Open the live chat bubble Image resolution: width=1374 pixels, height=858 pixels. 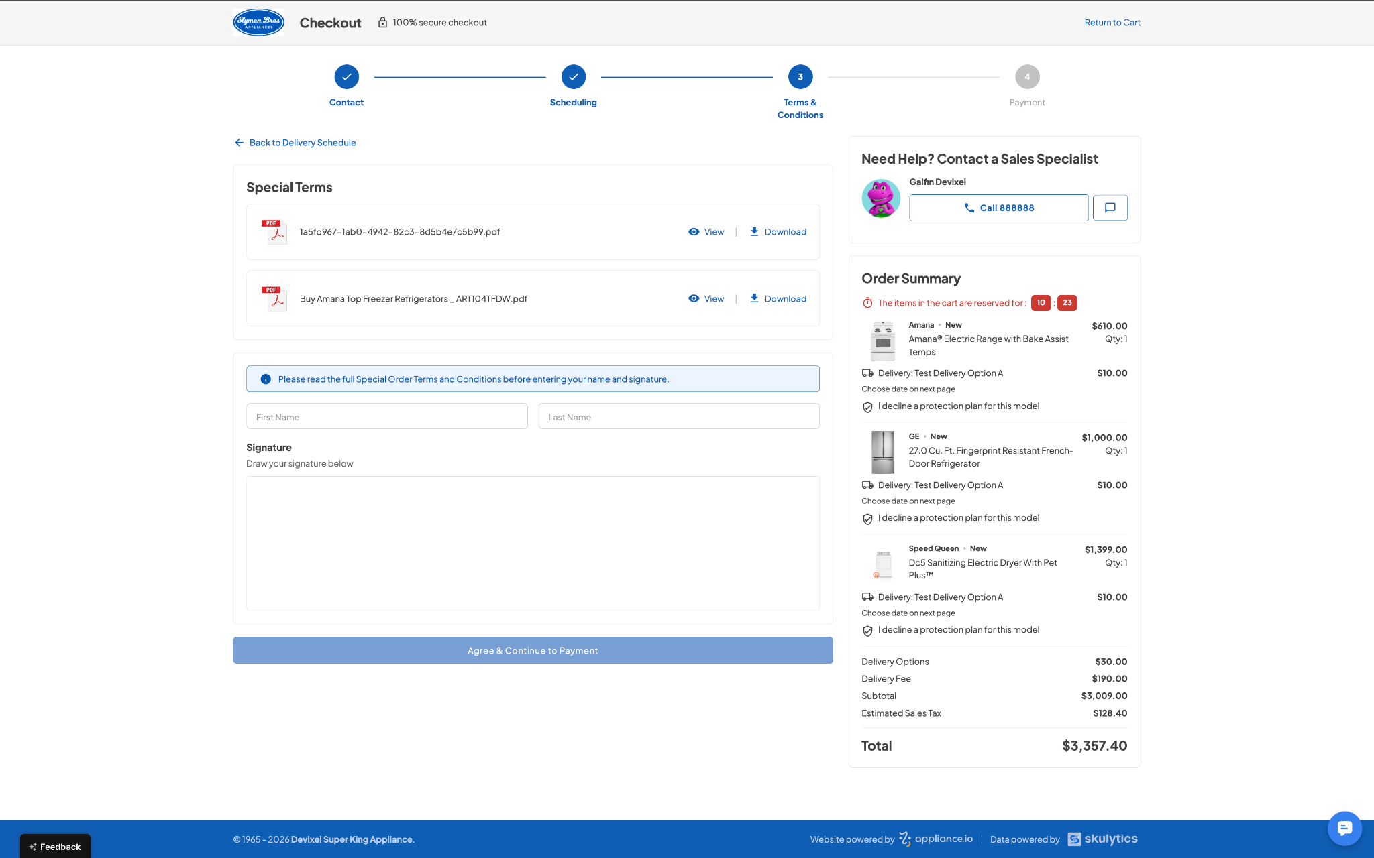tap(1344, 829)
